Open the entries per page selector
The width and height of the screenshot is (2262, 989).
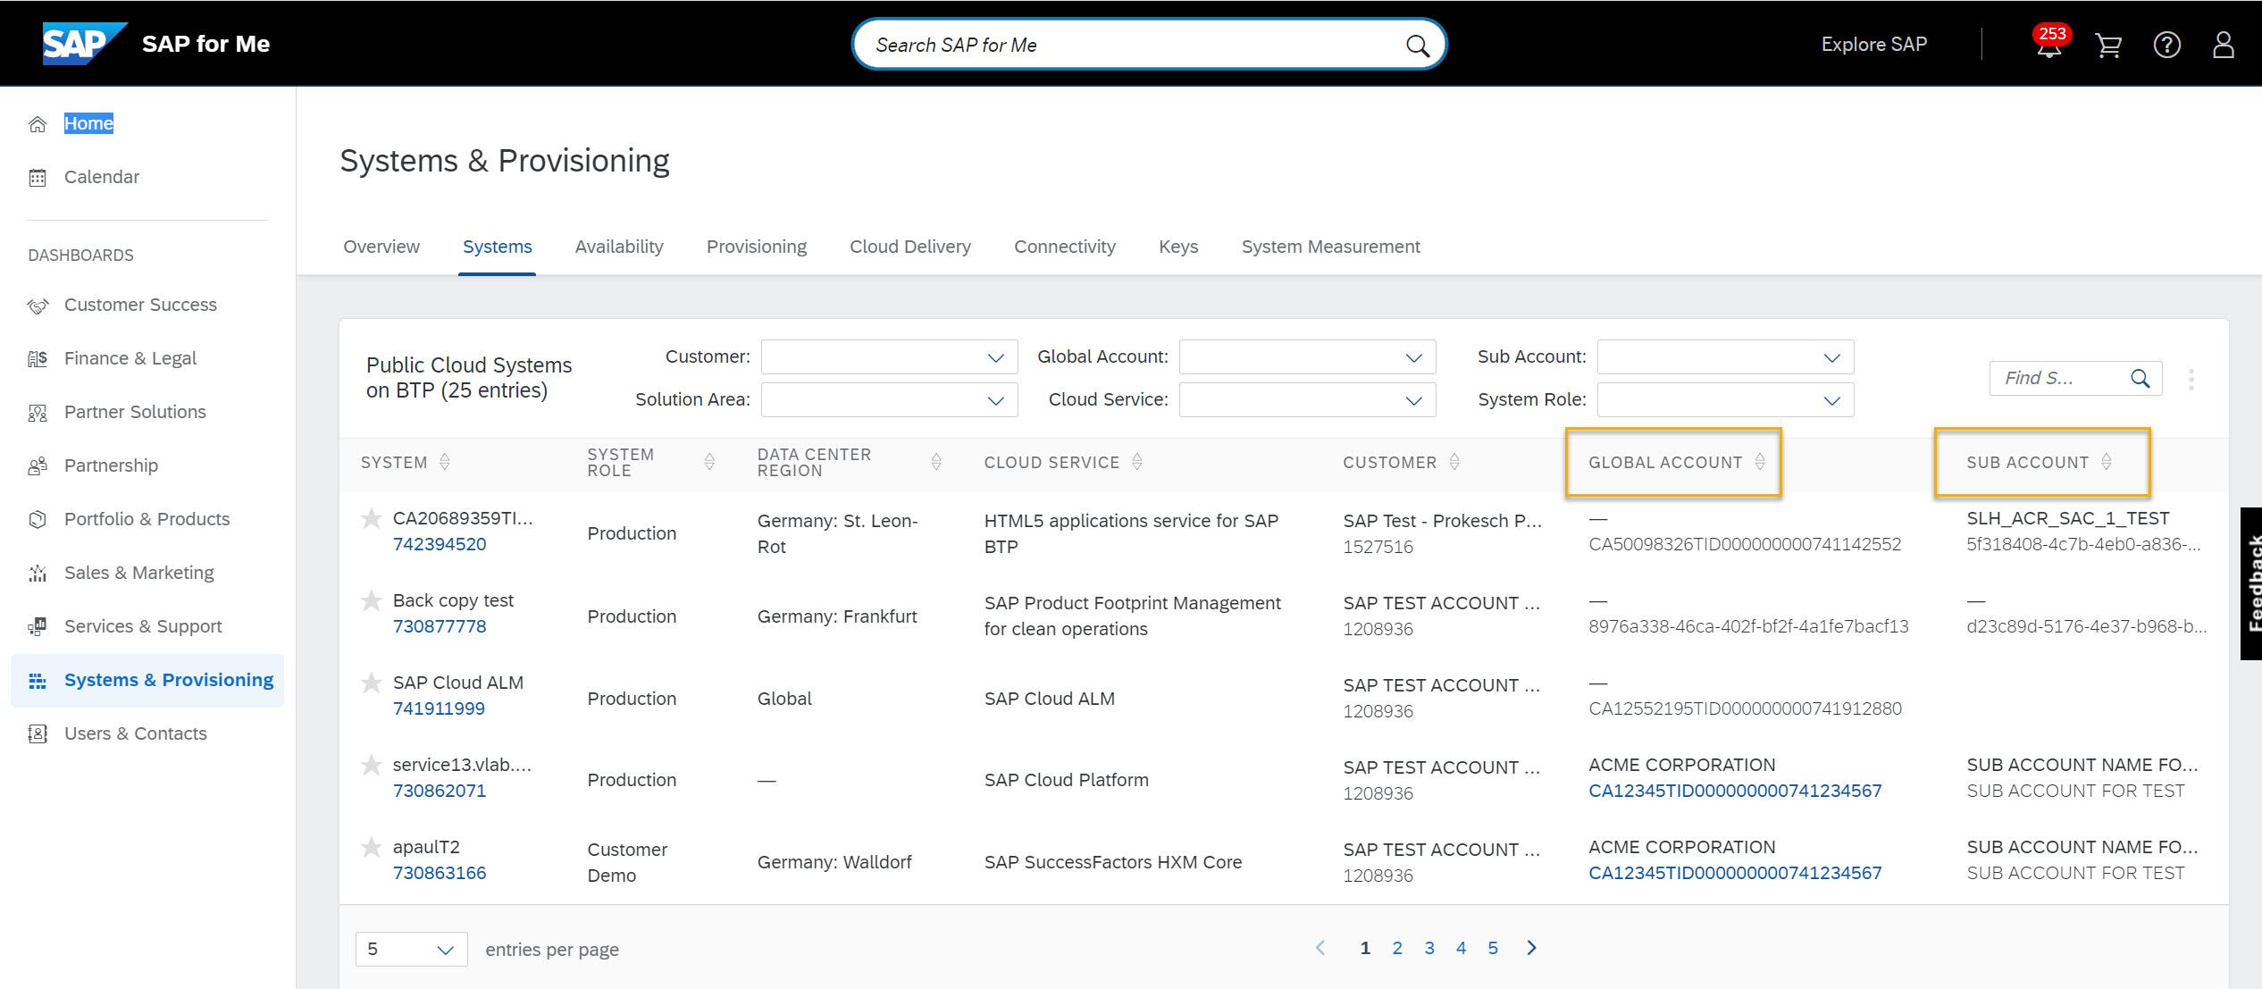411,949
